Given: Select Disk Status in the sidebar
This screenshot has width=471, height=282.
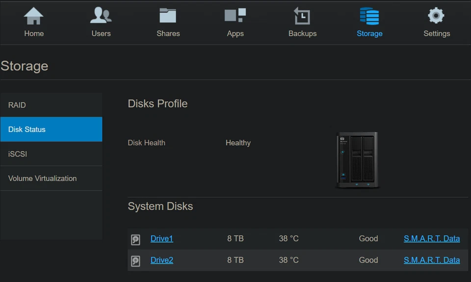Looking at the screenshot, I should click(x=52, y=129).
